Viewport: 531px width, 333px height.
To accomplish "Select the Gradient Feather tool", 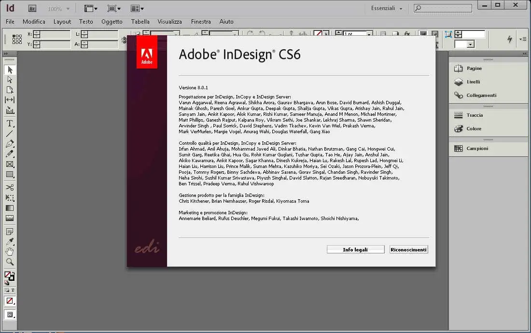I will coord(10,218).
